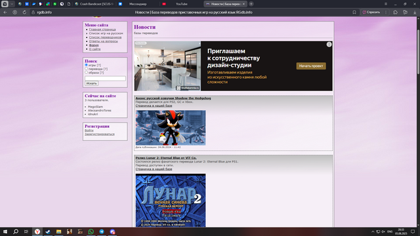The width and height of the screenshot is (420, 236).
Task: Open the О сайте link
Action: 94,49
